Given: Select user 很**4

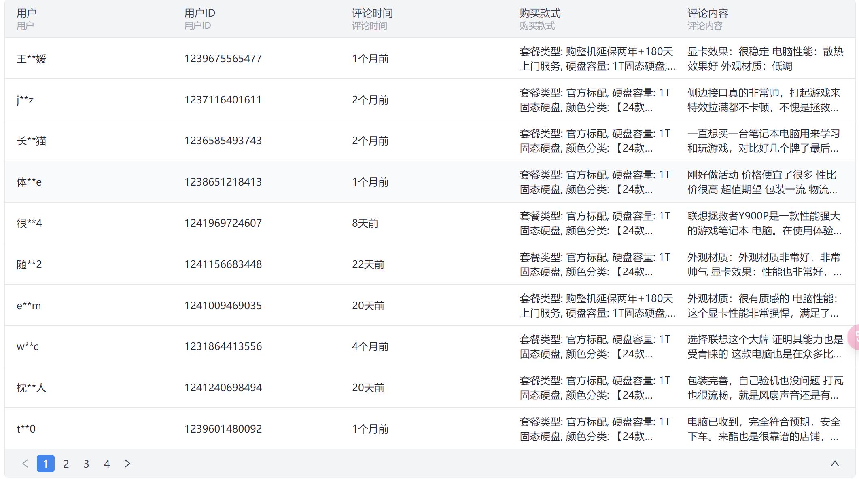Looking at the screenshot, I should point(29,223).
